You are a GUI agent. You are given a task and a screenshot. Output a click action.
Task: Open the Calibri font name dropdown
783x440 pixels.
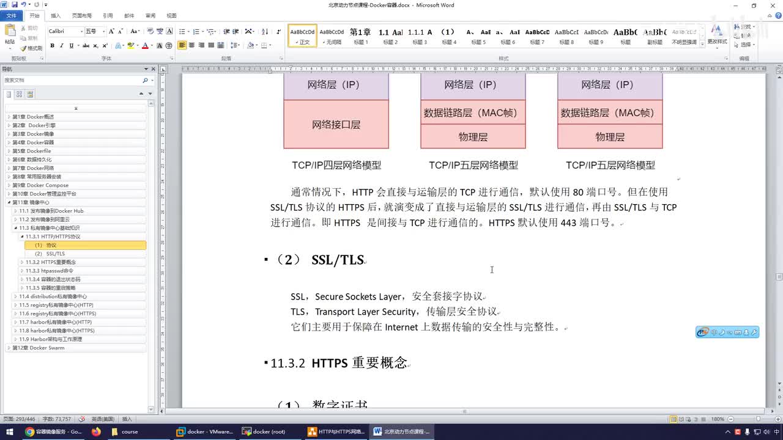81,31
